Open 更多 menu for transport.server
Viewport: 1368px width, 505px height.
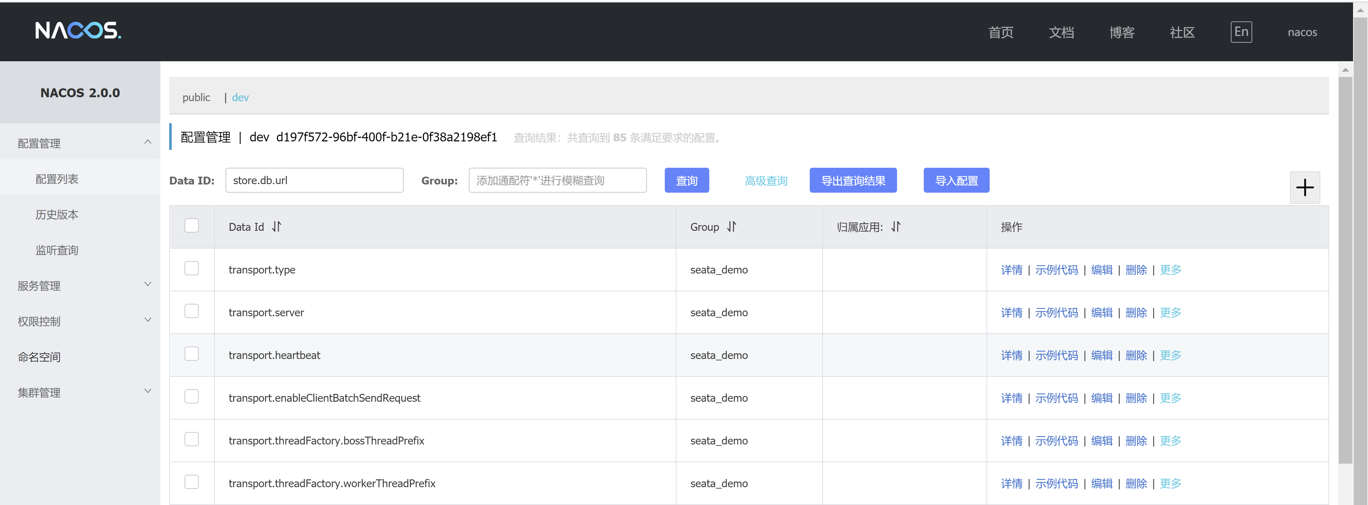pyautogui.click(x=1170, y=312)
